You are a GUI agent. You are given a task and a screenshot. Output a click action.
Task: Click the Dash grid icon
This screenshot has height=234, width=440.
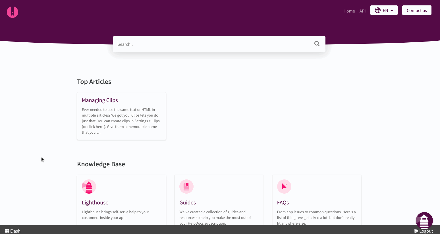[x=7, y=231]
